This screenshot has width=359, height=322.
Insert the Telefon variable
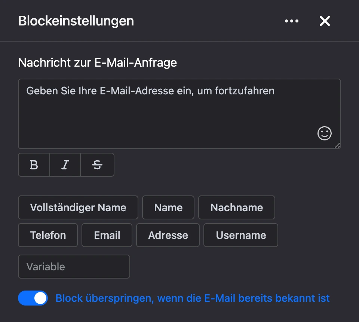(x=48, y=235)
